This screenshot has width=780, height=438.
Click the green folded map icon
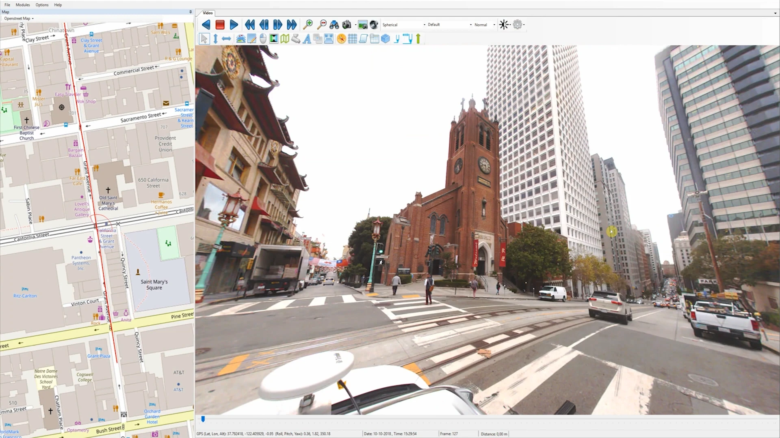pos(285,39)
